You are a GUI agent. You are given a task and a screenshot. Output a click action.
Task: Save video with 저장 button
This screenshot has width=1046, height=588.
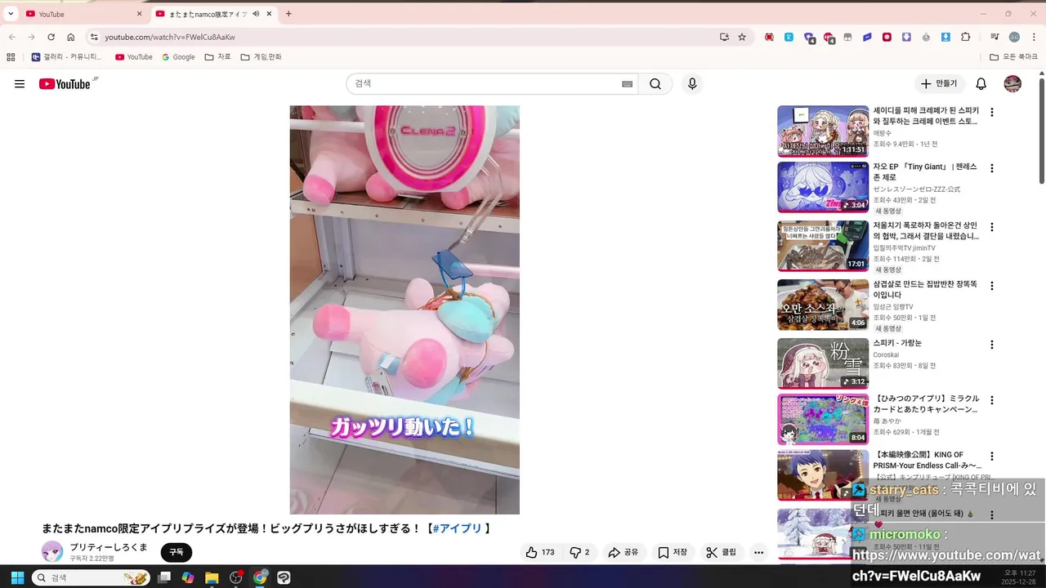click(673, 553)
